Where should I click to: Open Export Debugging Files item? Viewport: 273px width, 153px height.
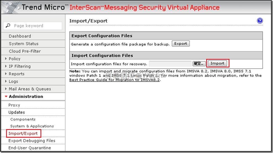point(32,141)
